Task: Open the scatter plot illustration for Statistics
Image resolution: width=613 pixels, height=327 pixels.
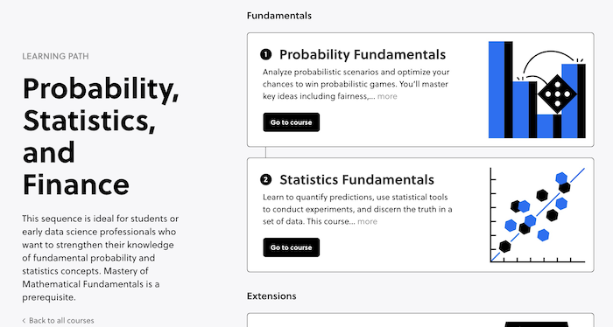Action: pyautogui.click(x=537, y=215)
